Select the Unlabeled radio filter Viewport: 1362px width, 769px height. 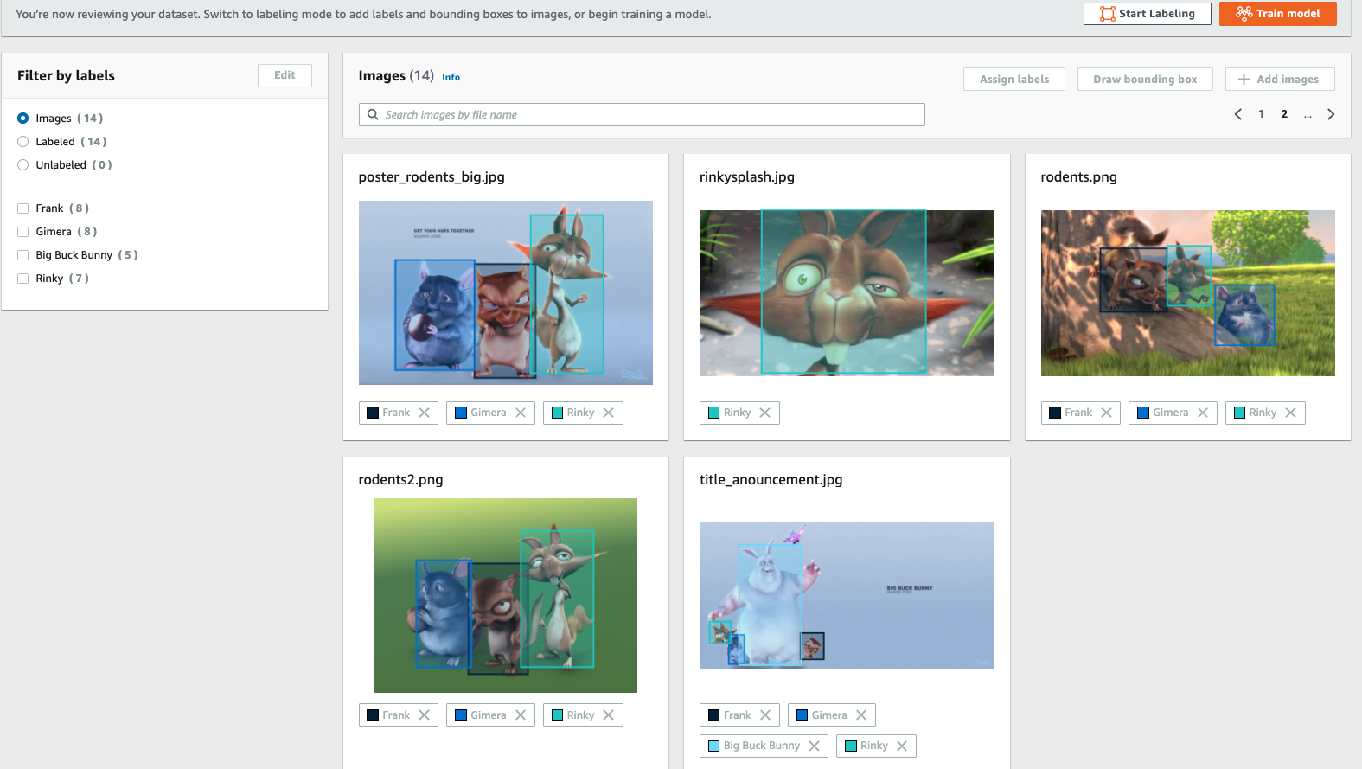(x=23, y=165)
